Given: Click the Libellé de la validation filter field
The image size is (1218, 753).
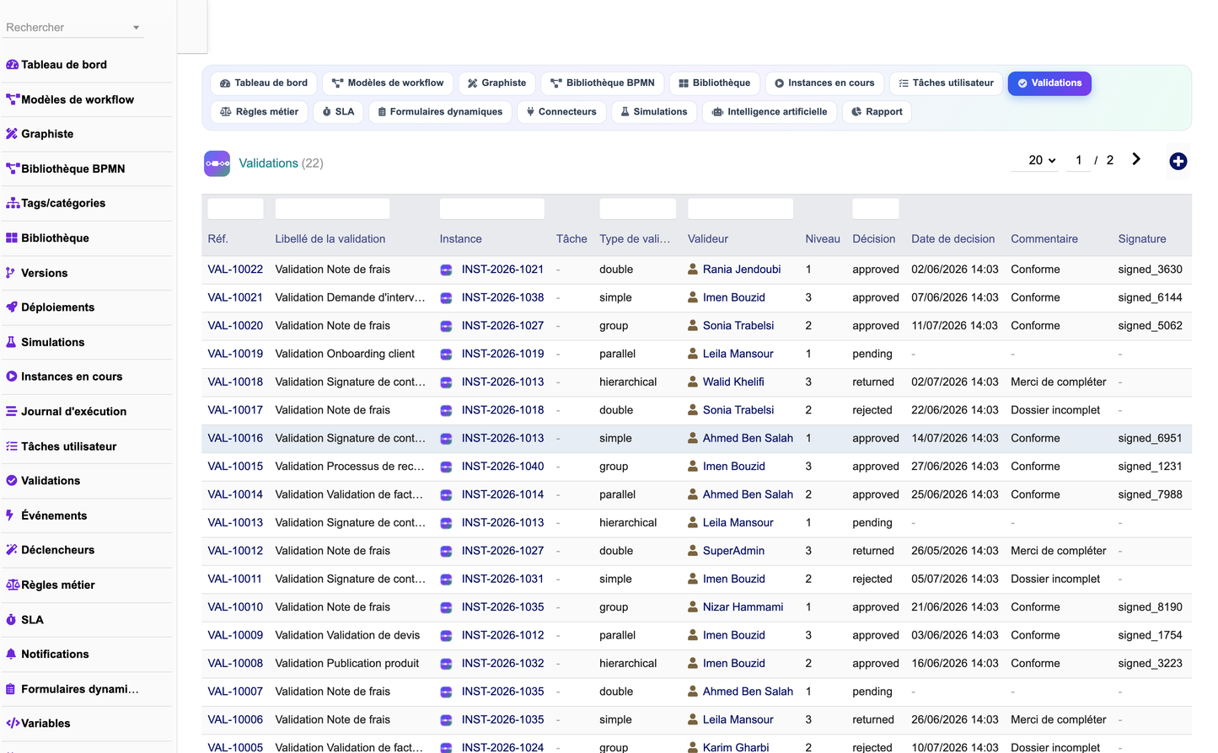Looking at the screenshot, I should click(332, 209).
